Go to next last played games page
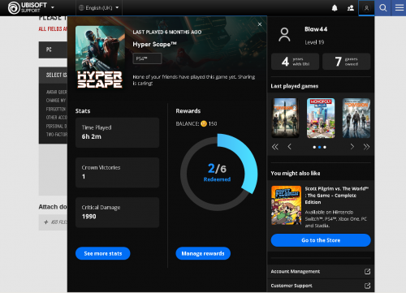The height and width of the screenshot is (293, 406). (x=352, y=147)
